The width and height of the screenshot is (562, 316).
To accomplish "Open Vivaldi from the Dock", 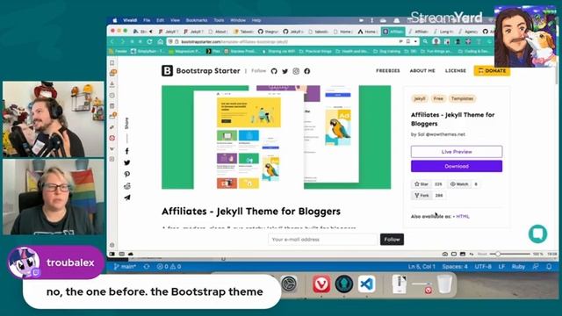I will 321,284.
